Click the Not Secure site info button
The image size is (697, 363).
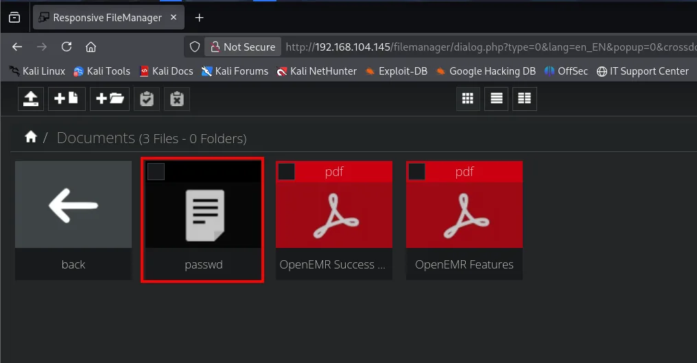(x=243, y=47)
